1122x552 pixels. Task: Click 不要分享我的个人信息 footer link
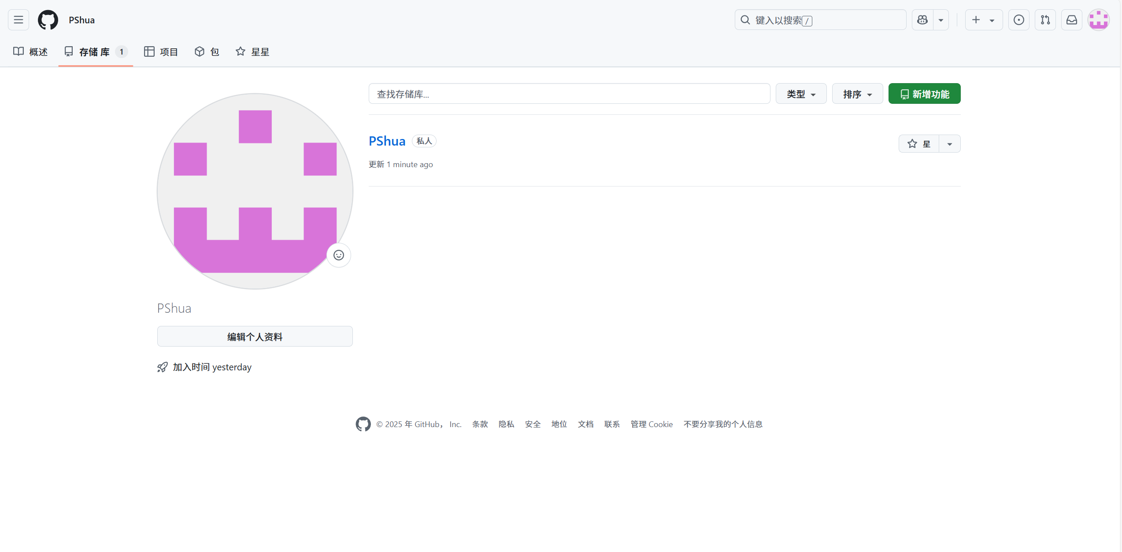point(723,424)
